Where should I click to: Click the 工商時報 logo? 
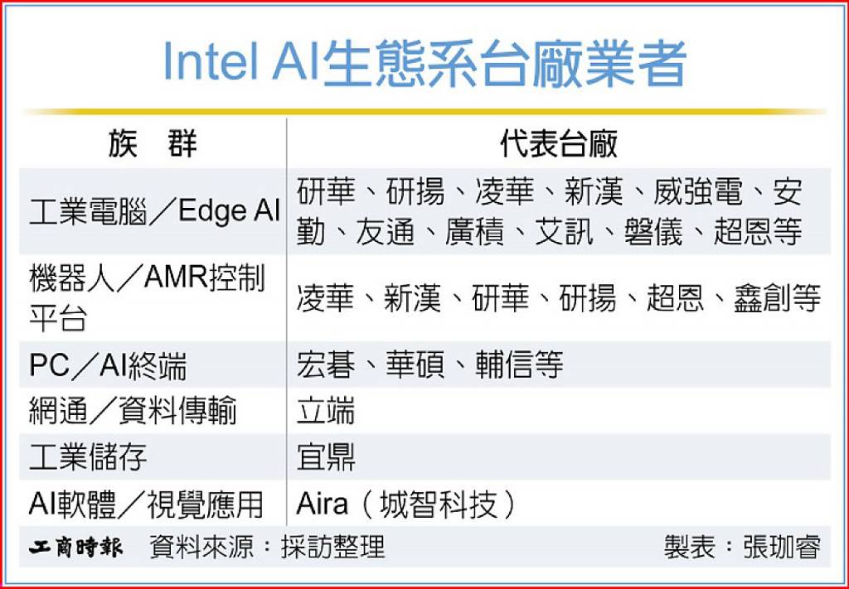pyautogui.click(x=75, y=547)
